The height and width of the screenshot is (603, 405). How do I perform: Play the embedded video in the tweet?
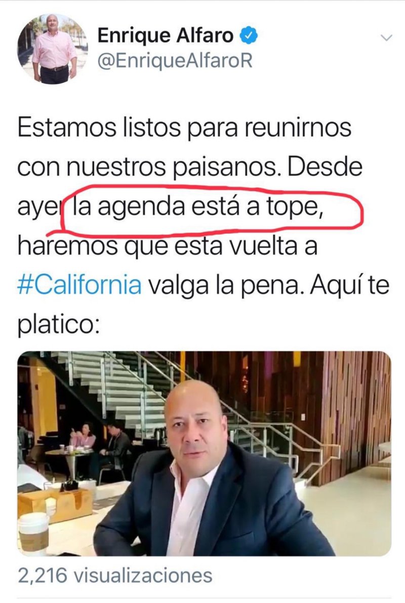tap(205, 453)
